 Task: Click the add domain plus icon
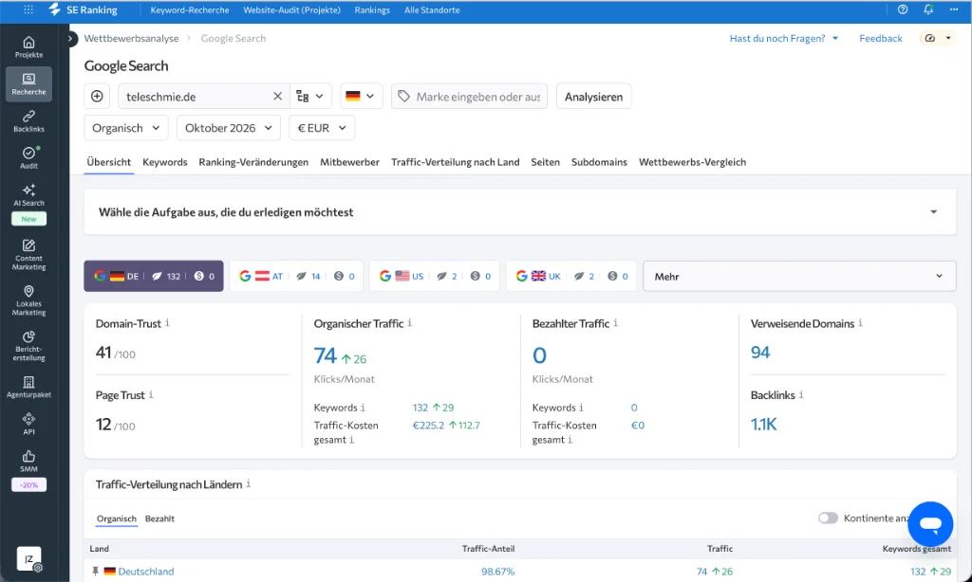97,96
